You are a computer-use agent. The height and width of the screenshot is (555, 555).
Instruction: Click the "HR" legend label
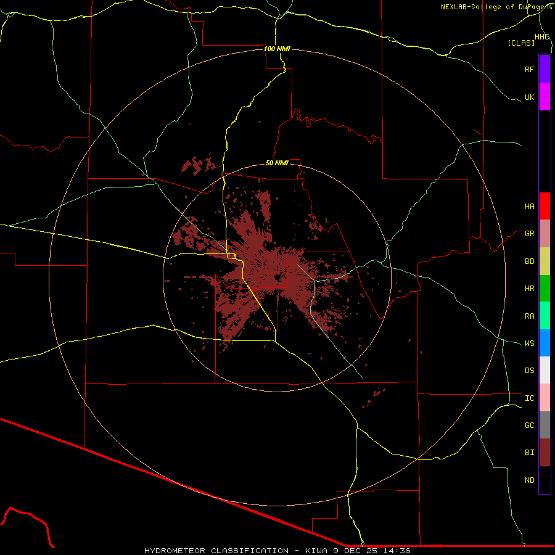point(529,289)
